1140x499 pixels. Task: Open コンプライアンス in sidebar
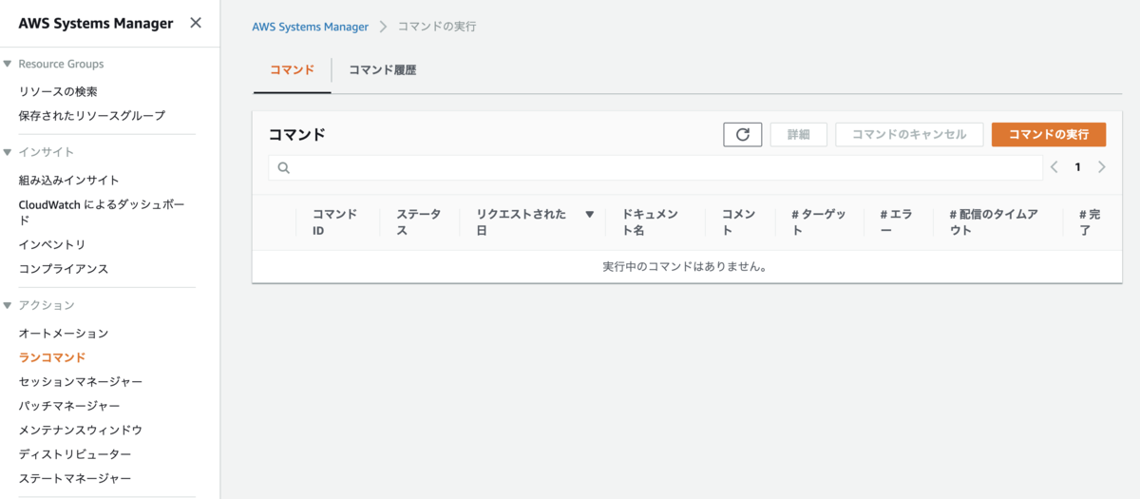(64, 269)
